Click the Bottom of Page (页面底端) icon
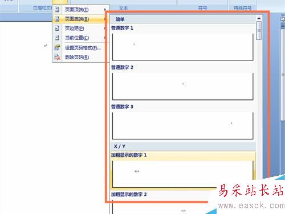Viewport: 285px width, 214px height. click(x=57, y=19)
